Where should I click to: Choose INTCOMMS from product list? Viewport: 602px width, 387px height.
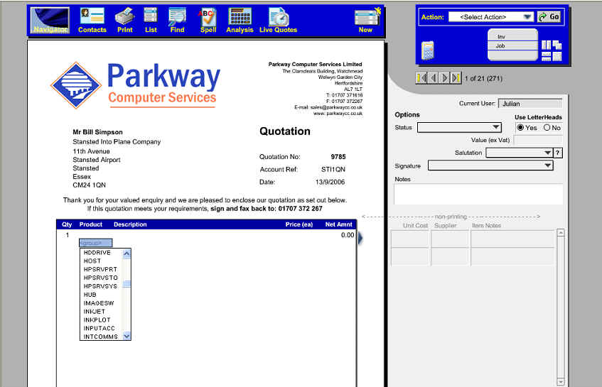coord(101,337)
